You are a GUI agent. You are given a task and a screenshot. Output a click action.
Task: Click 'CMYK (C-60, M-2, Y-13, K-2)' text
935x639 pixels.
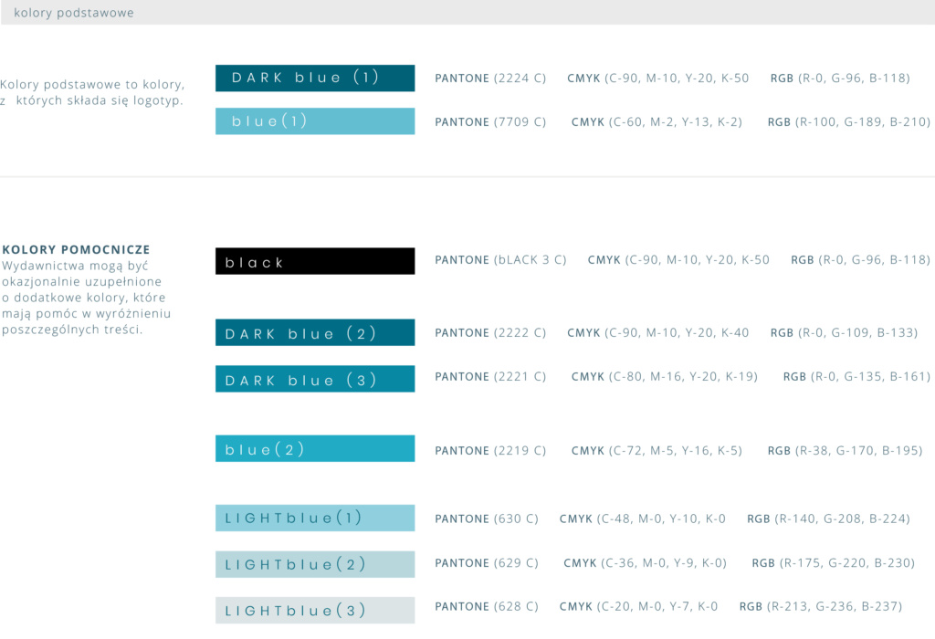point(657,122)
